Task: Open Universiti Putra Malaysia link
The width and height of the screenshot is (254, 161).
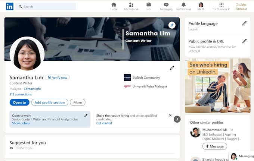Action: [149, 86]
